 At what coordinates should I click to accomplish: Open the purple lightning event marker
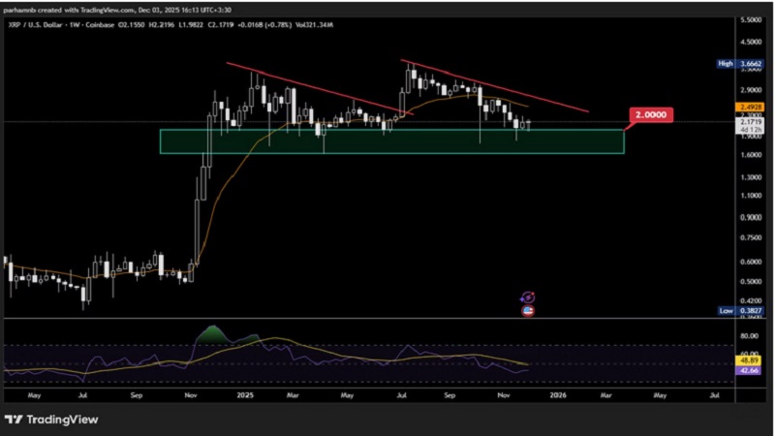coord(528,298)
